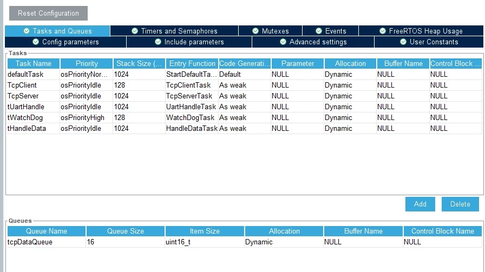Click check icon on Advanced settings tab

tap(283, 42)
